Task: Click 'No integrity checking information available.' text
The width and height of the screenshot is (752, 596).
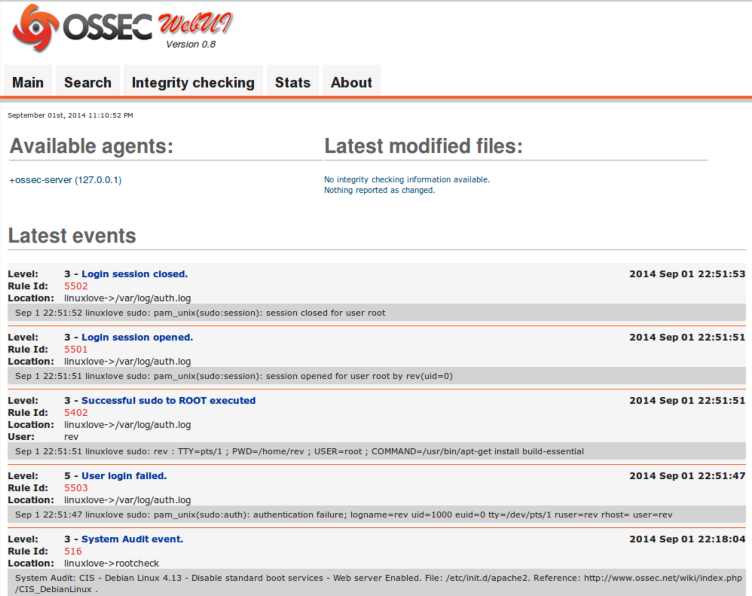Action: click(x=407, y=179)
